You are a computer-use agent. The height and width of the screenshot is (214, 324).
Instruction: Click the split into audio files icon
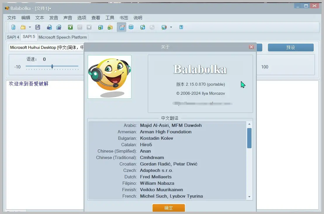tap(59, 27)
